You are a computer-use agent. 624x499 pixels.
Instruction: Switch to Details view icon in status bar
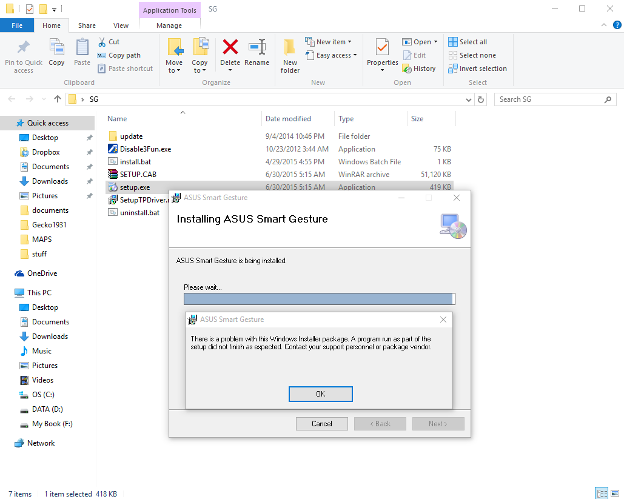[x=602, y=494]
